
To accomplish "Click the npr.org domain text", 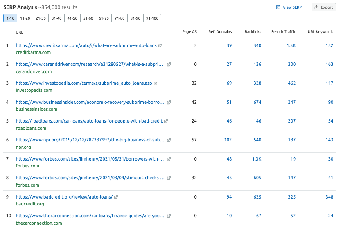I will (23, 147).
